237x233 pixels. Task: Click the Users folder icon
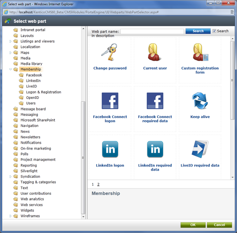21,103
